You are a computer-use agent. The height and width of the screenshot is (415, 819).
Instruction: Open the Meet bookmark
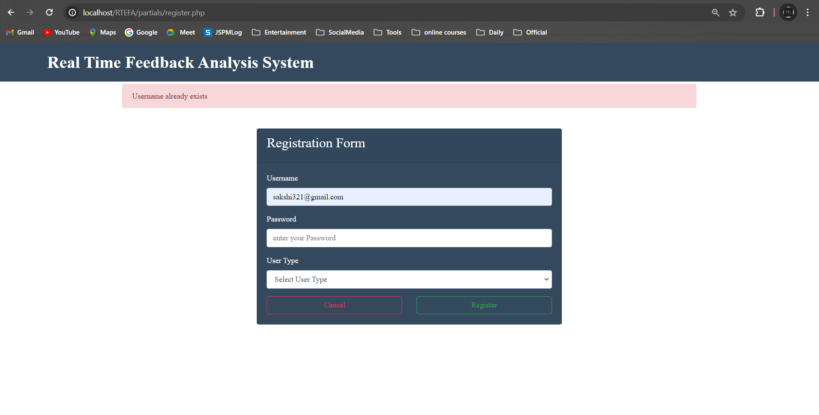tap(181, 32)
